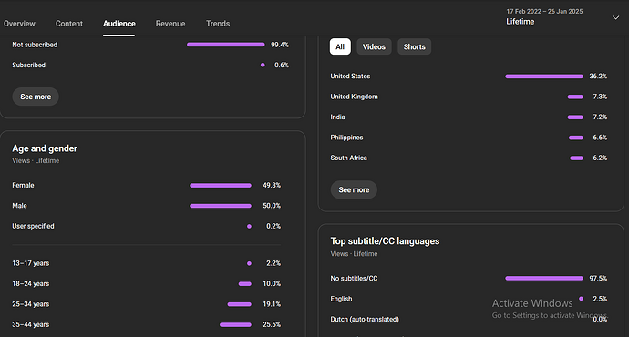Click See more under subscription status
The height and width of the screenshot is (337, 629).
coord(36,97)
